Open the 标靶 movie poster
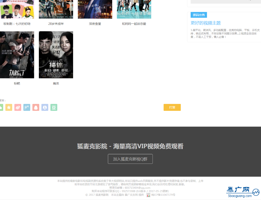 click(x=17, y=55)
